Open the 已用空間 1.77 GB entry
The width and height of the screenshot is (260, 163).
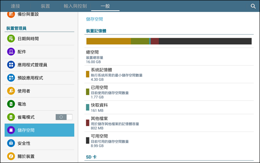(169, 92)
